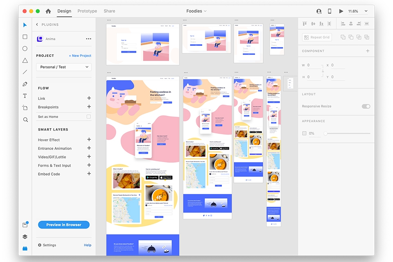The height and width of the screenshot is (262, 393).
Task: Select the Pen tool
Action: click(25, 84)
